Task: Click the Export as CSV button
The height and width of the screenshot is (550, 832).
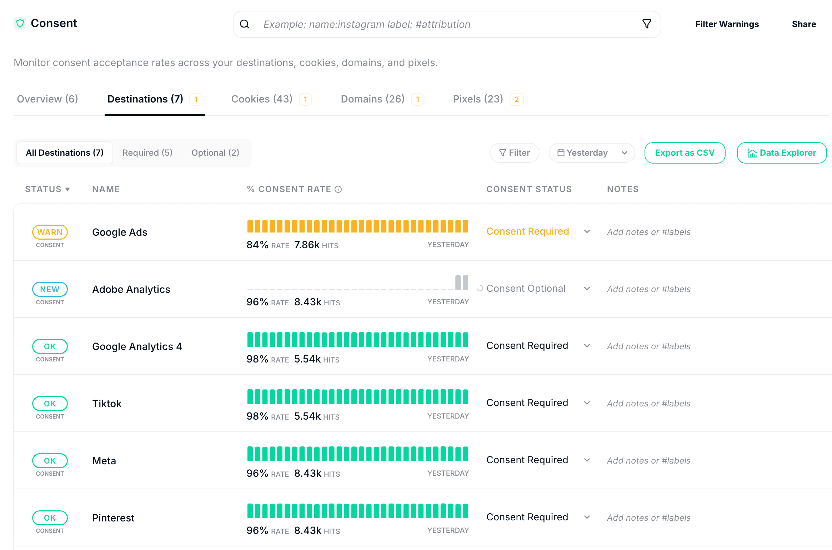Action: pyautogui.click(x=685, y=153)
